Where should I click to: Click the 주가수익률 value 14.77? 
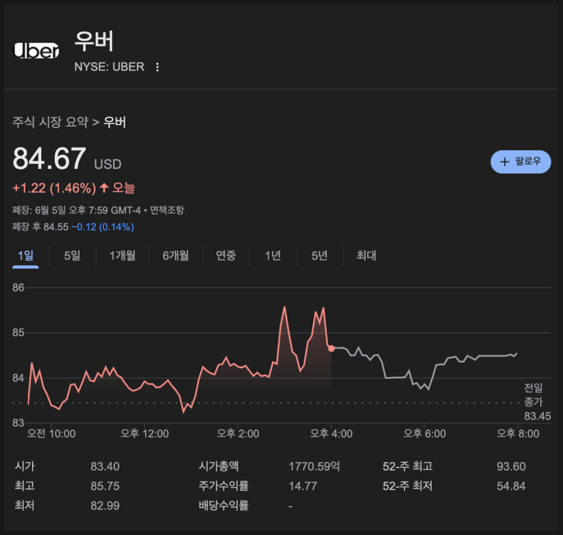[302, 486]
